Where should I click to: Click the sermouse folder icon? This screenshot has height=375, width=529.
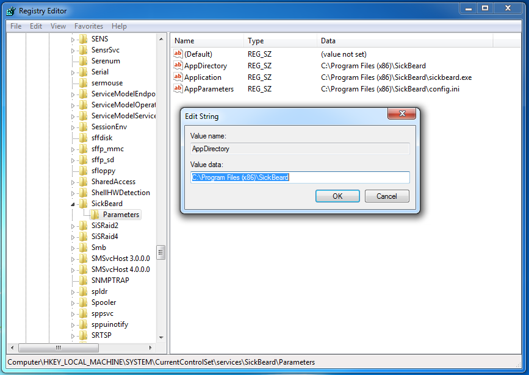click(84, 83)
